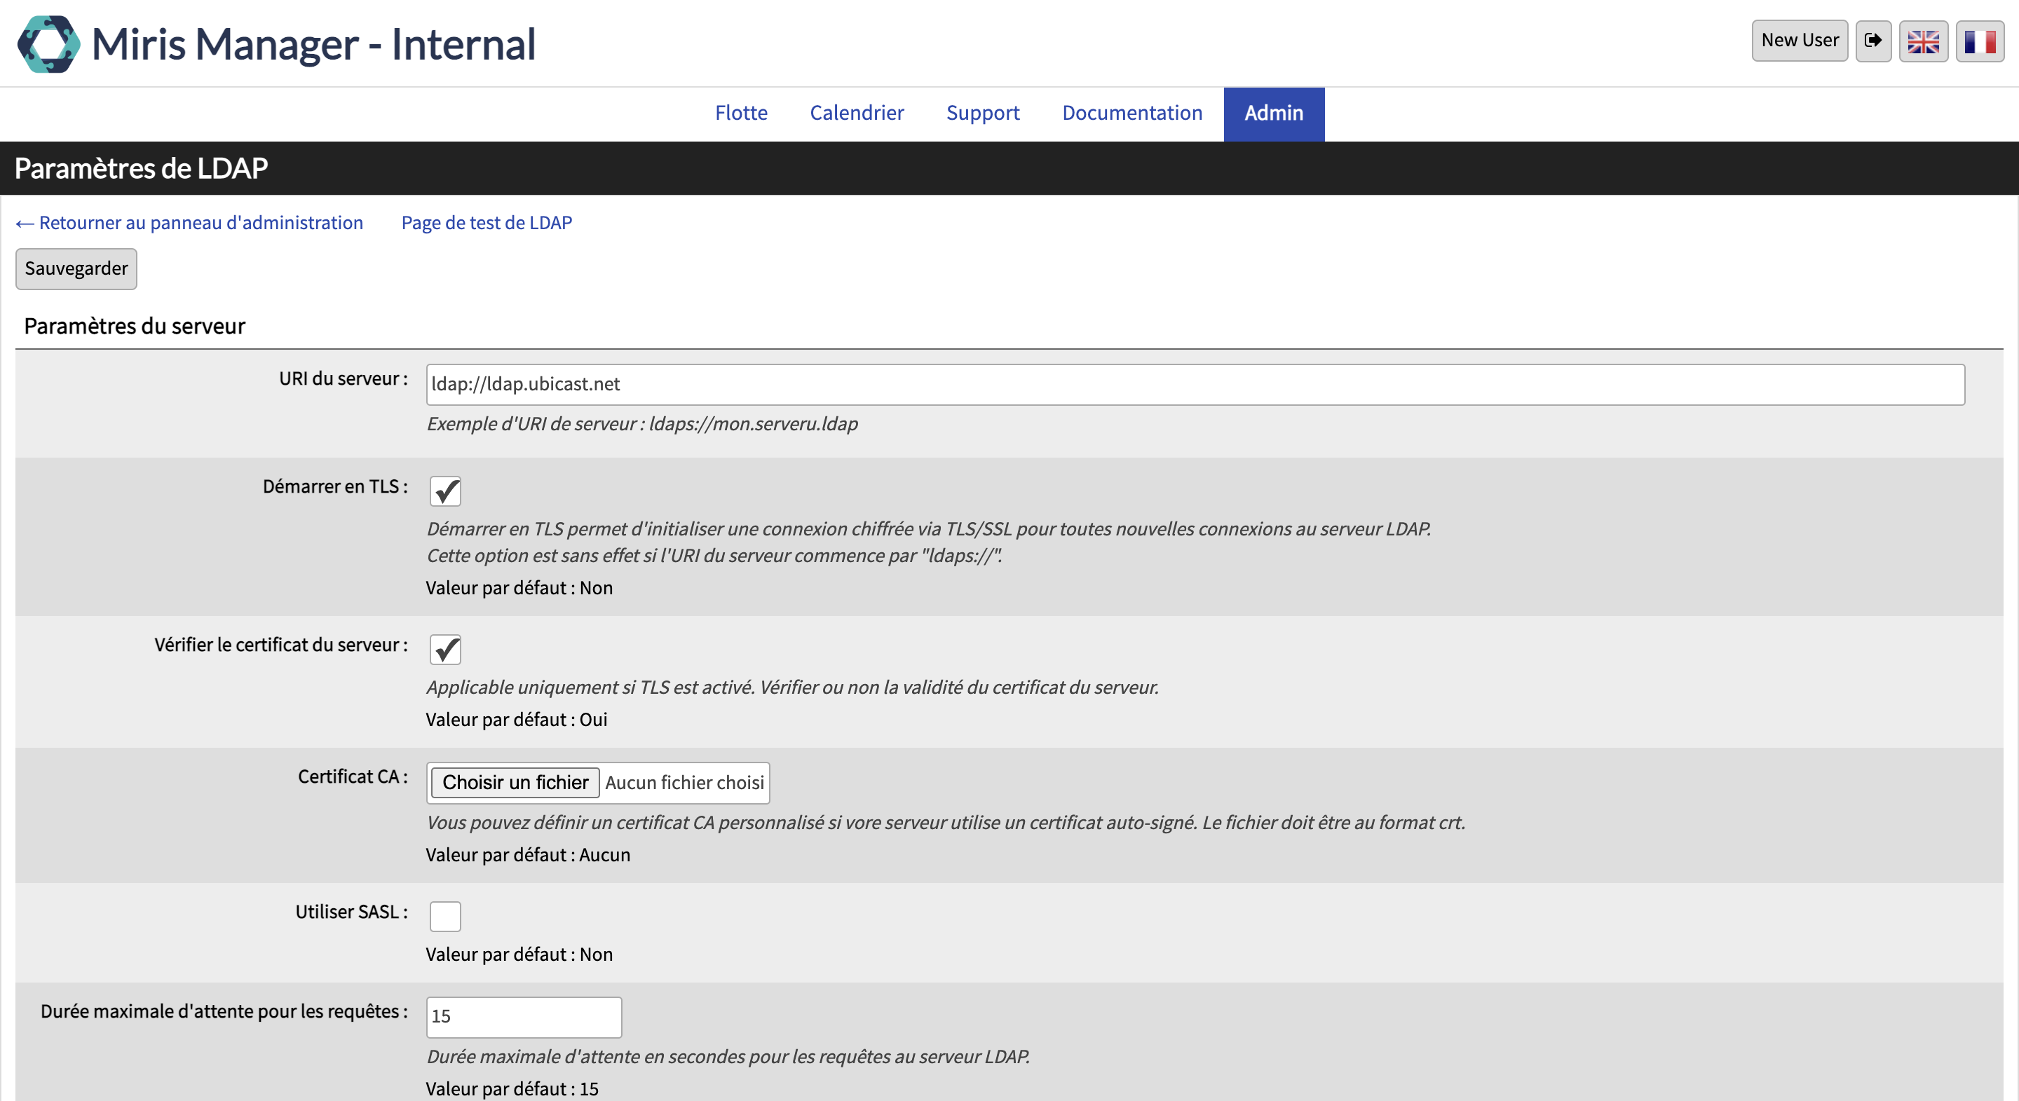Click the New User button

pos(1800,41)
